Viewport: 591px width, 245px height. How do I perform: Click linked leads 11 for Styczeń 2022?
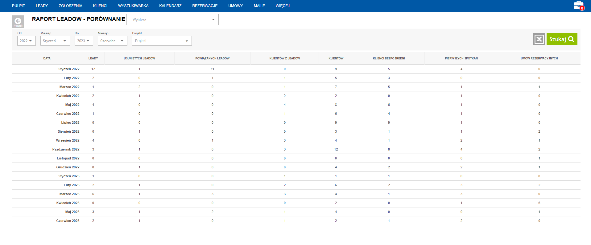[x=213, y=69]
